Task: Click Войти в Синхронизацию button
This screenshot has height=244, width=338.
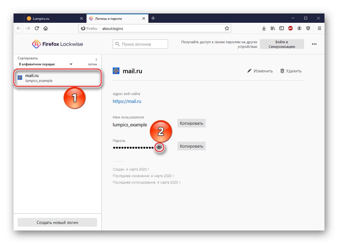Action: 282,44
